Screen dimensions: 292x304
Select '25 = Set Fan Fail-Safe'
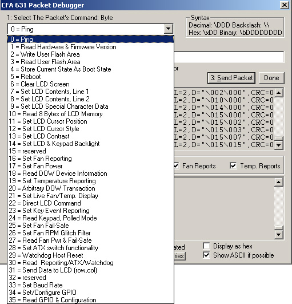coord(90,226)
